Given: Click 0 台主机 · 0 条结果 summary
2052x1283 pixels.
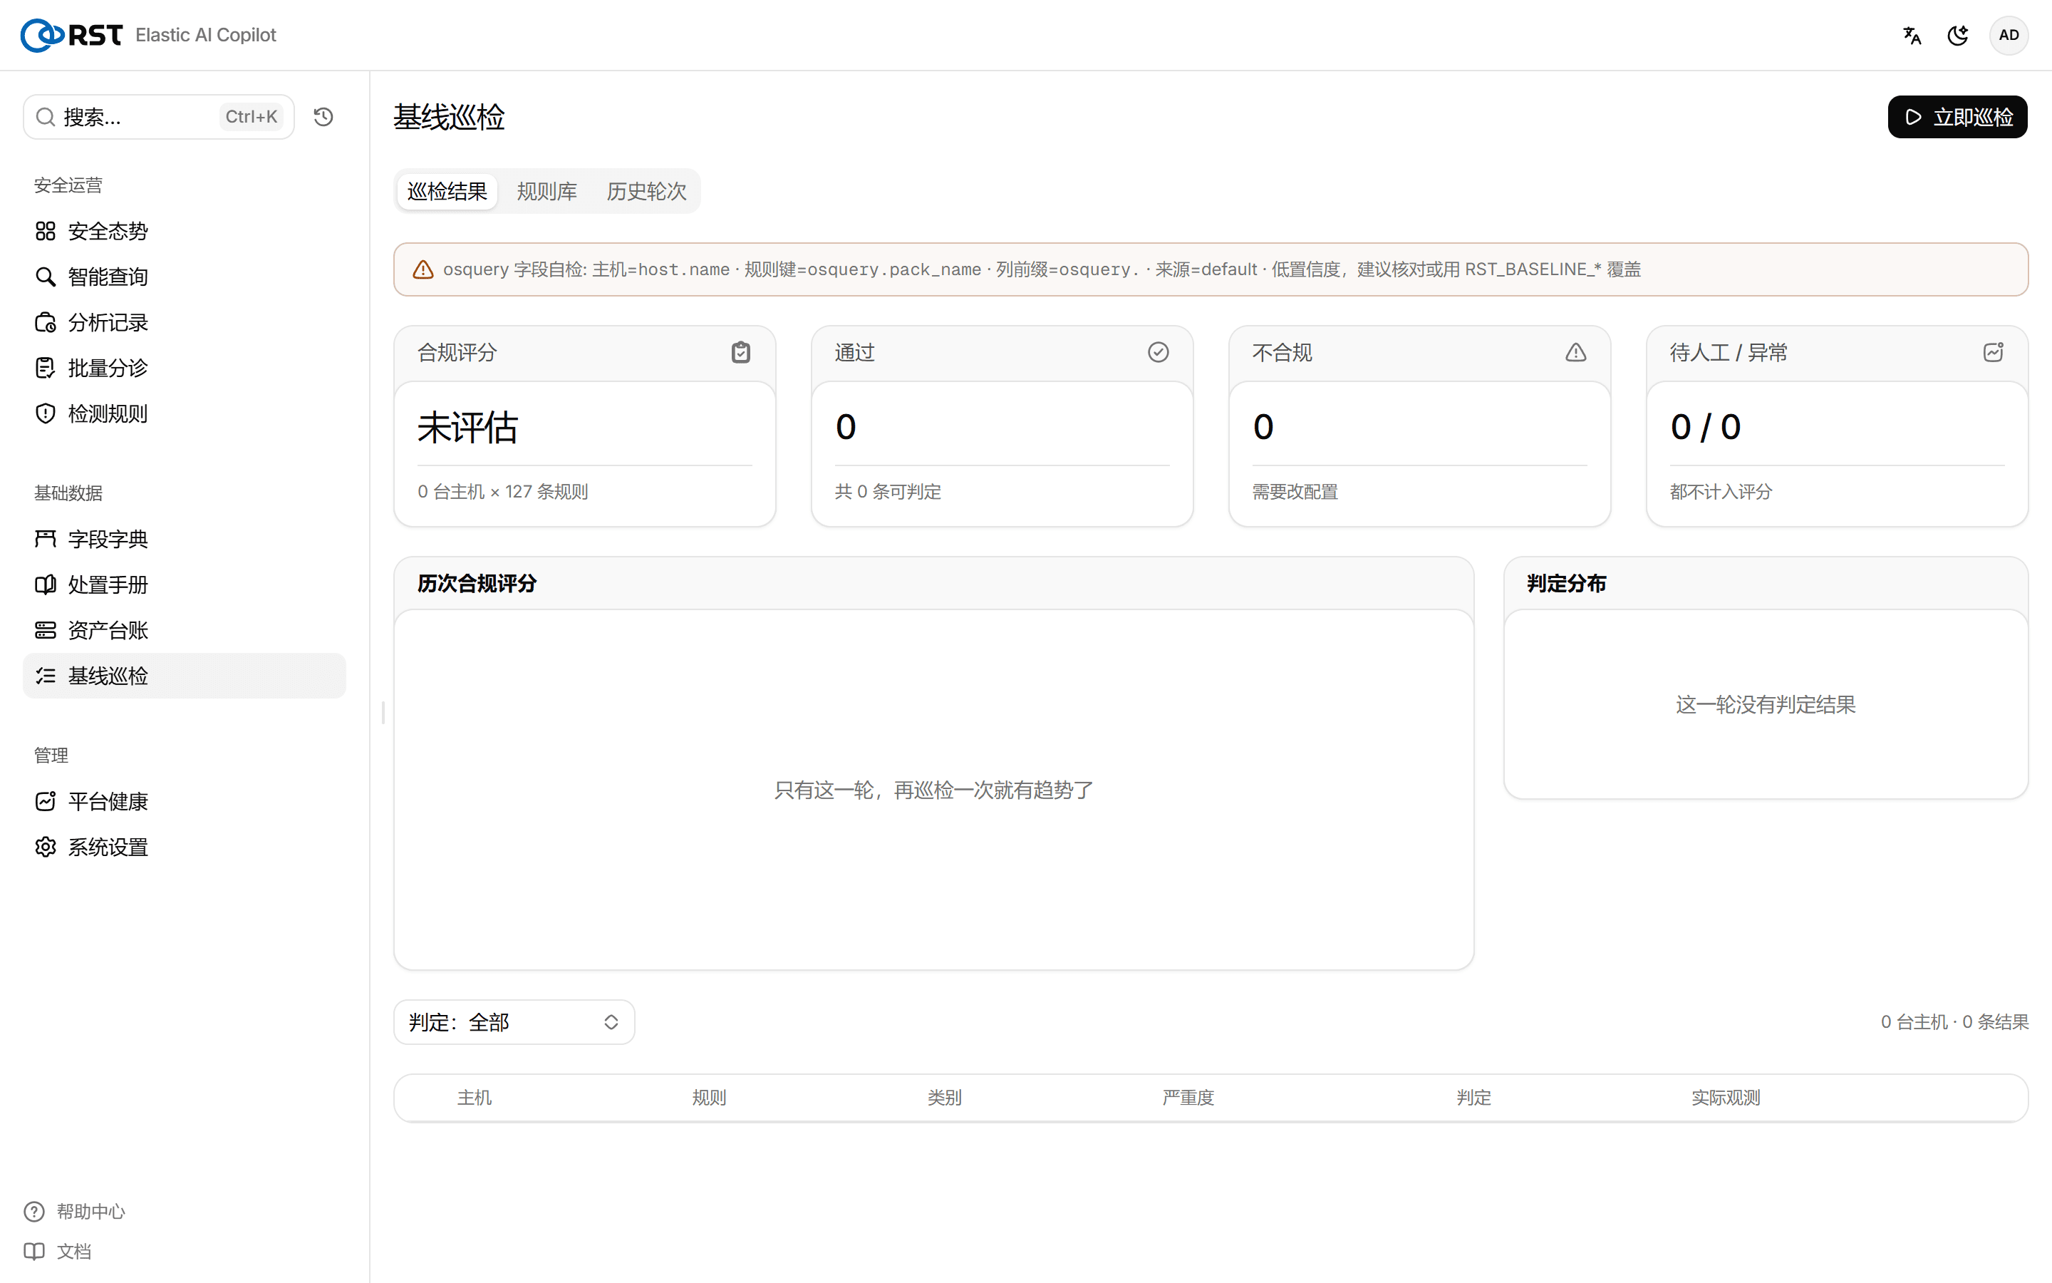Looking at the screenshot, I should [1954, 1021].
